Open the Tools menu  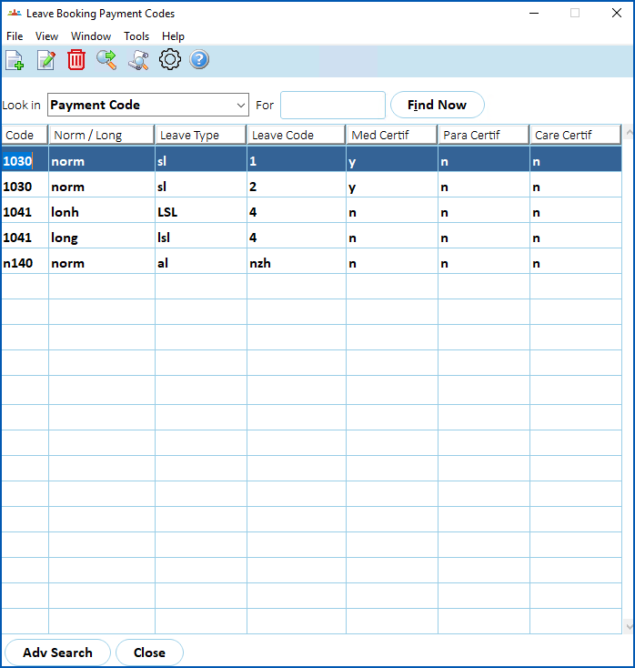[136, 36]
